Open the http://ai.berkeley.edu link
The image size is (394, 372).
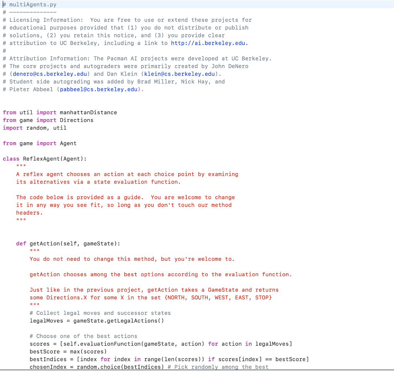click(x=209, y=43)
